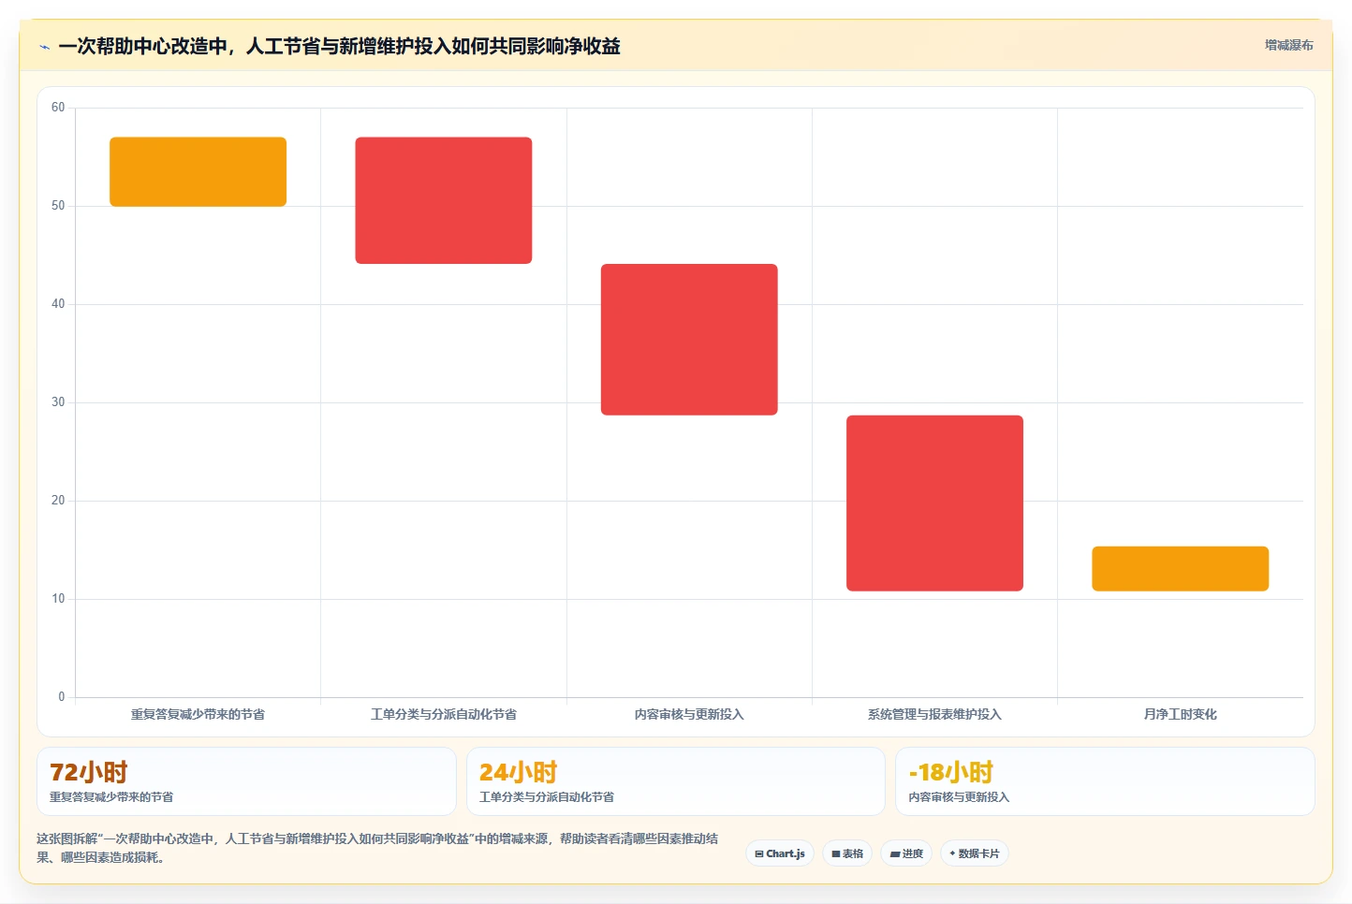The image size is (1352, 904).
Task: Click the x-axis label 月净工时变化
Action: point(1180,714)
